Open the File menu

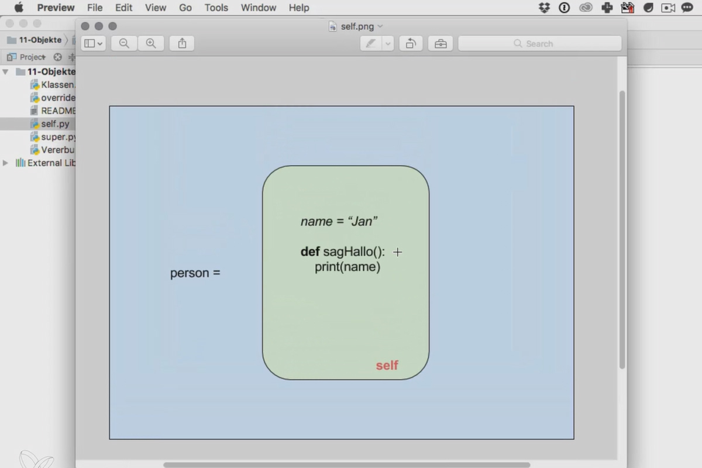[95, 8]
